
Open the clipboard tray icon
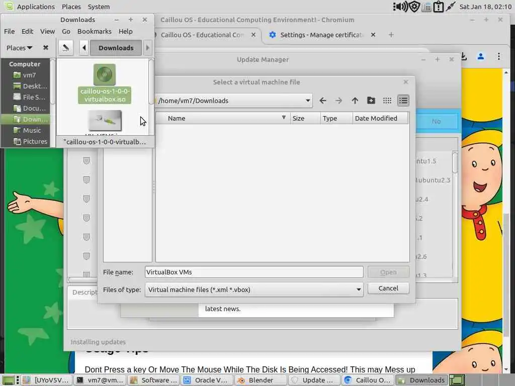pos(439,7)
